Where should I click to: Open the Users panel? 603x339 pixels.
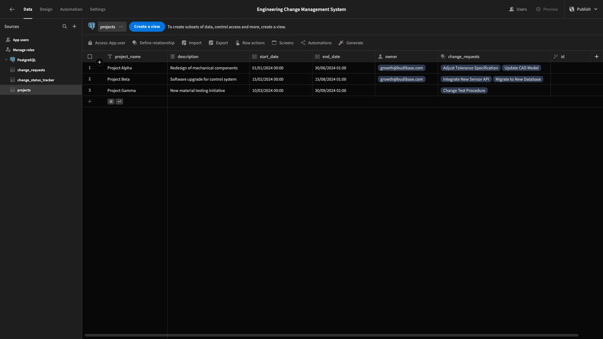(x=518, y=9)
